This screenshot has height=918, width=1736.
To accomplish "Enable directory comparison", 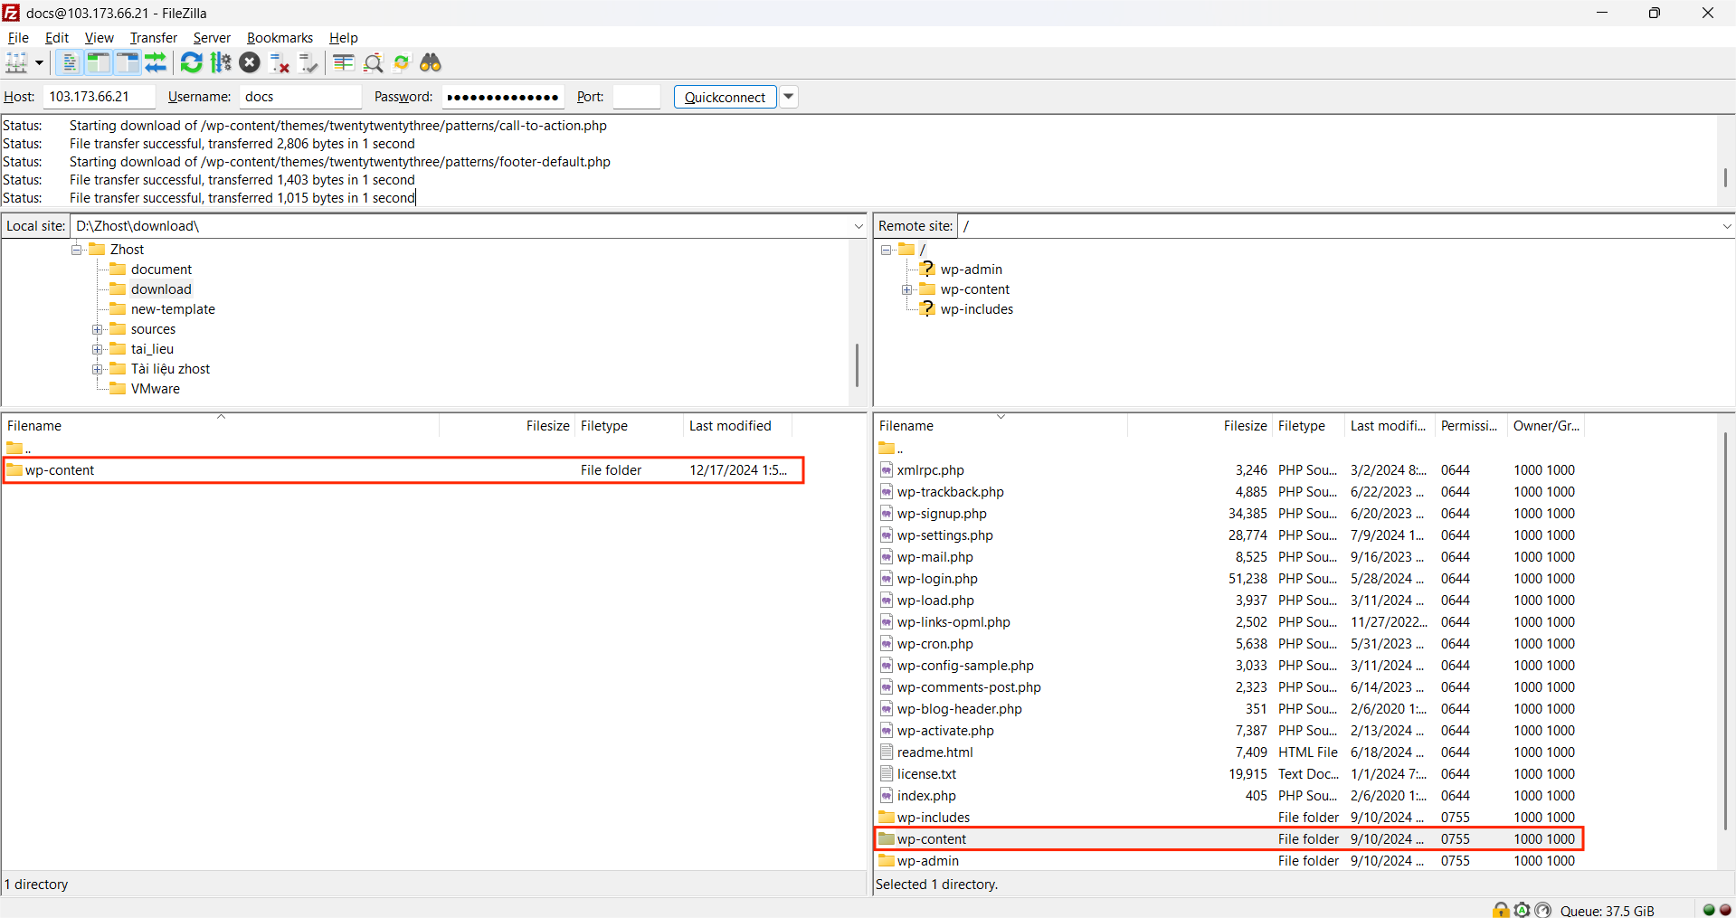I will (343, 62).
